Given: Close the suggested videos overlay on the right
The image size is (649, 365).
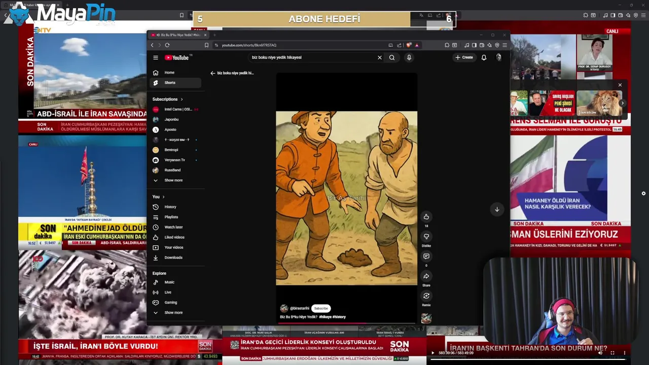Looking at the screenshot, I should point(620,85).
